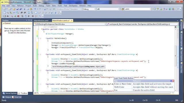
Task: Collapse the workspace2_ItemClick method outline
Action: point(38,70)
